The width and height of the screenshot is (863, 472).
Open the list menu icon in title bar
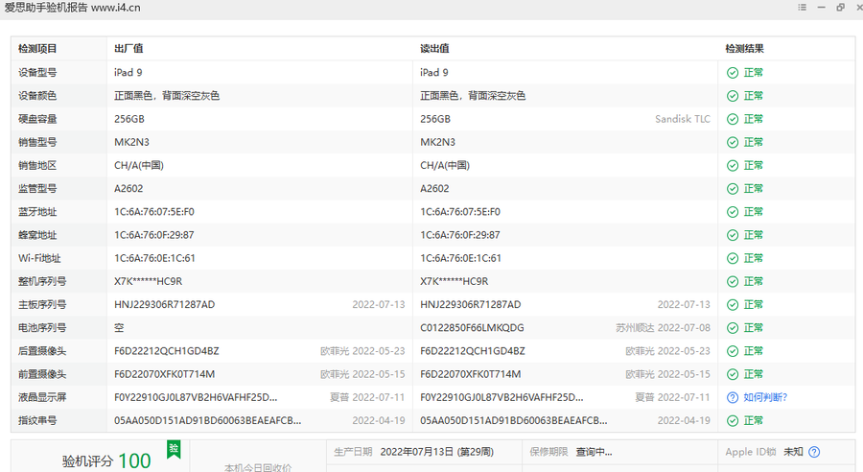[x=803, y=8]
